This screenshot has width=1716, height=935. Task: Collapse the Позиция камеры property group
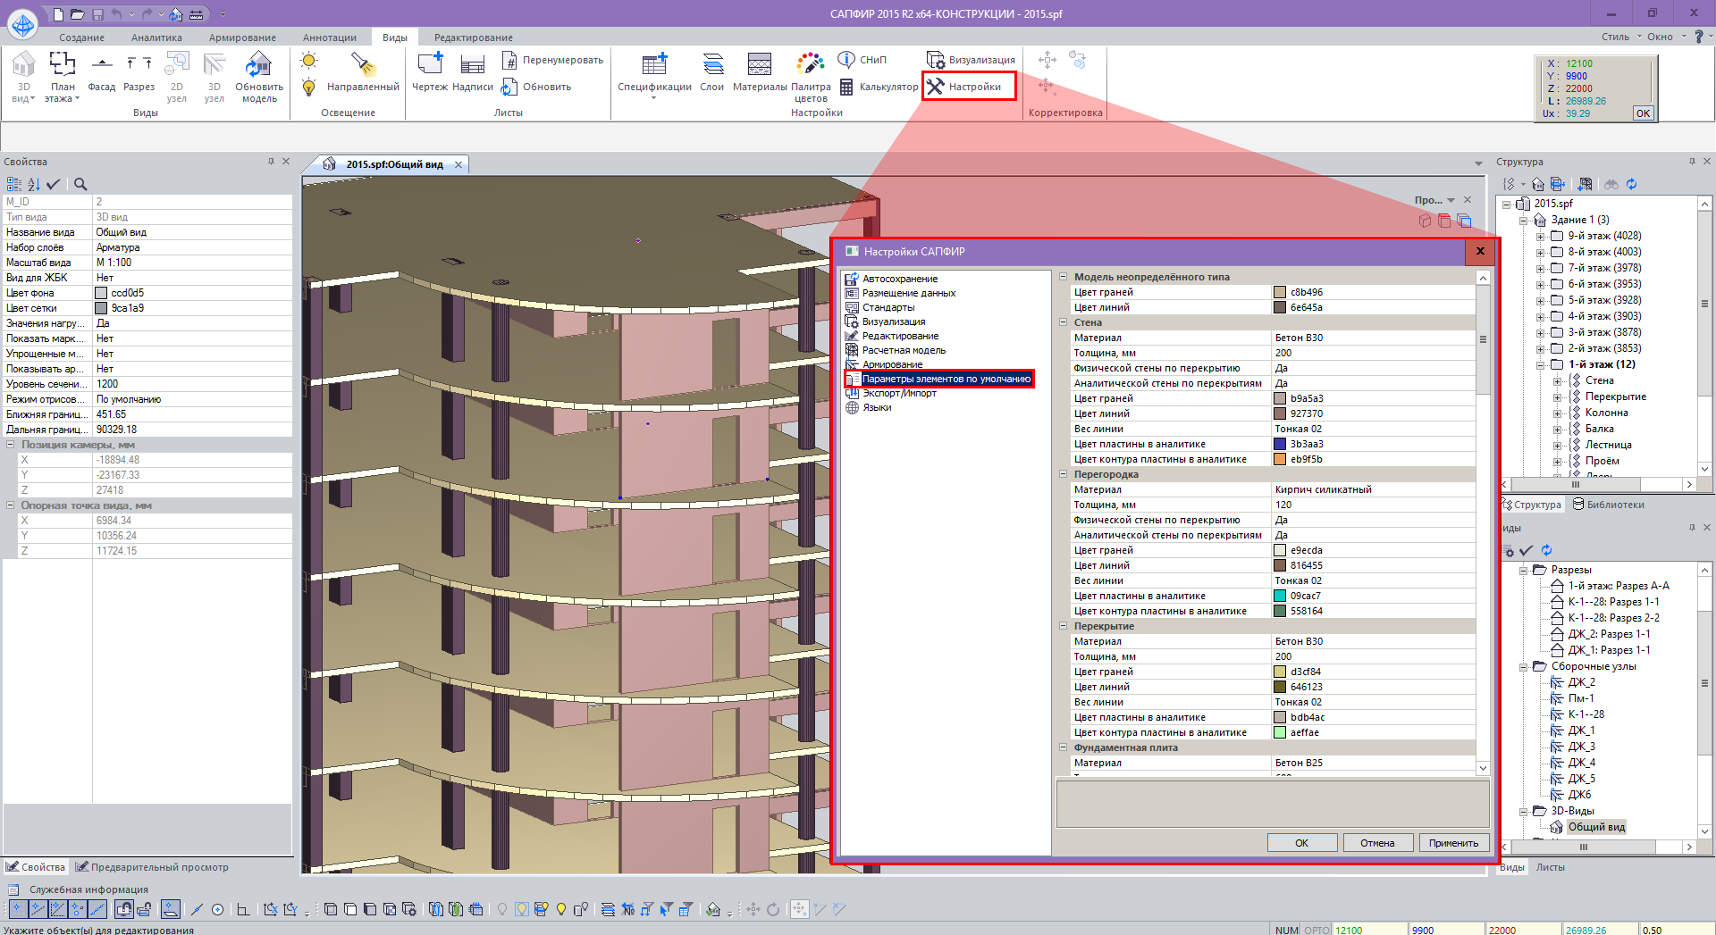tap(11, 445)
